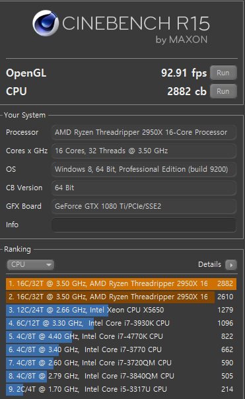Click the Cores x GHz field
The height and width of the screenshot is (399, 245).
144,151
